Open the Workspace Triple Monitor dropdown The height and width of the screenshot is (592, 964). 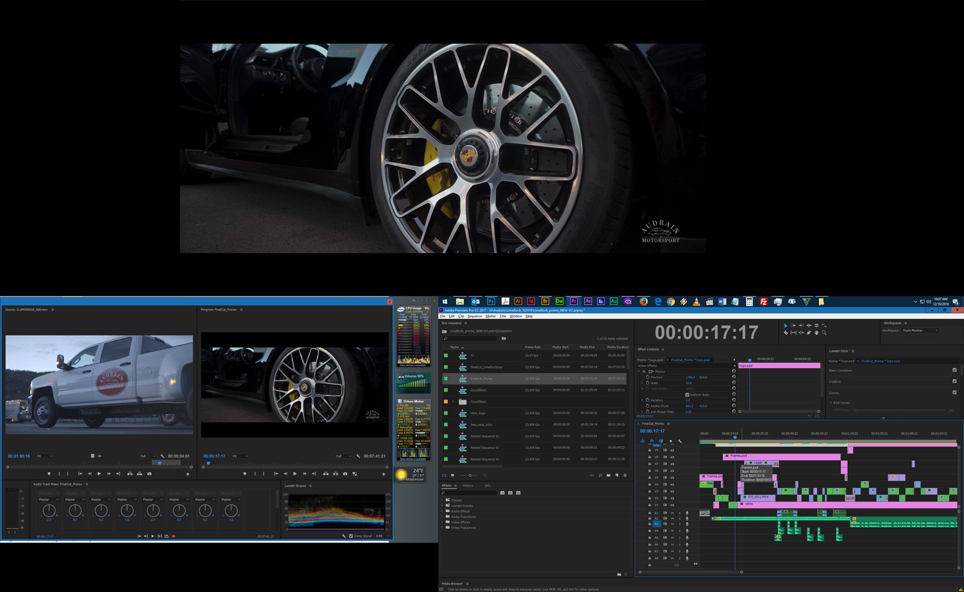[920, 330]
